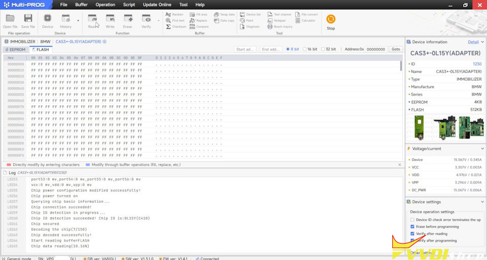The height and width of the screenshot is (260, 487).
Task: Collapse the Voltage/current panel
Action: 482,149
